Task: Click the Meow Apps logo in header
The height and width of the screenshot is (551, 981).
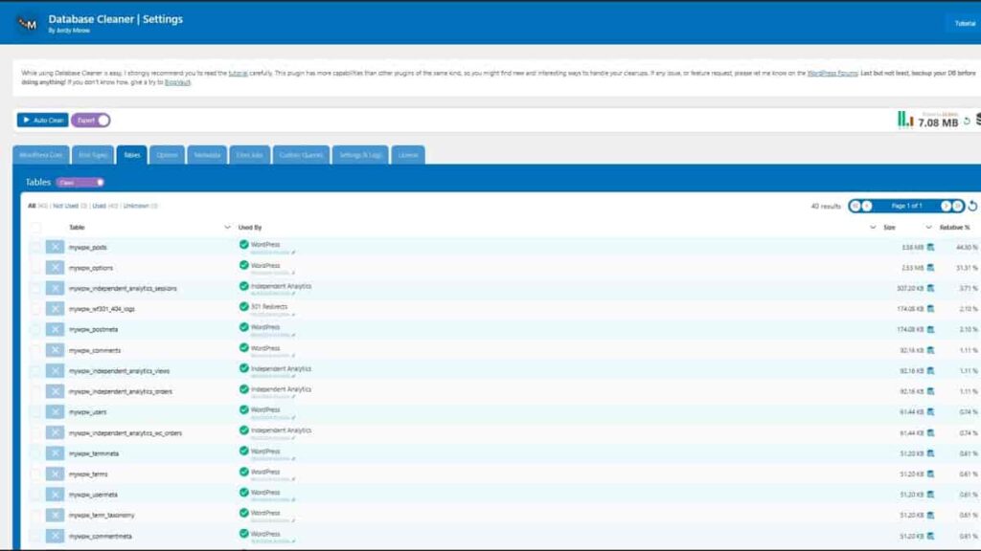Action: (28, 24)
